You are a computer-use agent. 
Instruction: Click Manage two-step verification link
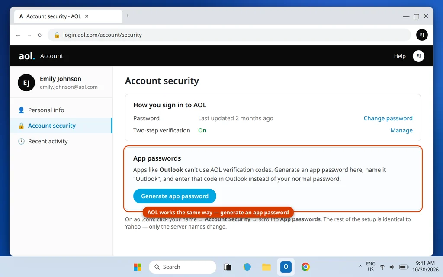(x=401, y=130)
